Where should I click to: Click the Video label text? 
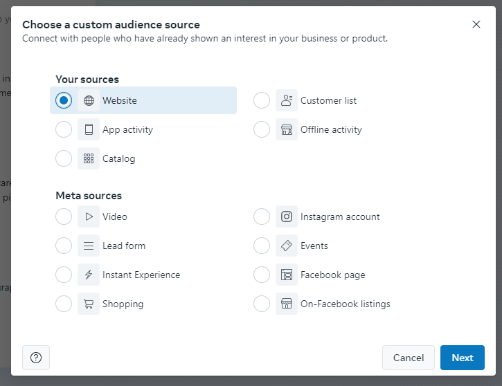point(115,217)
